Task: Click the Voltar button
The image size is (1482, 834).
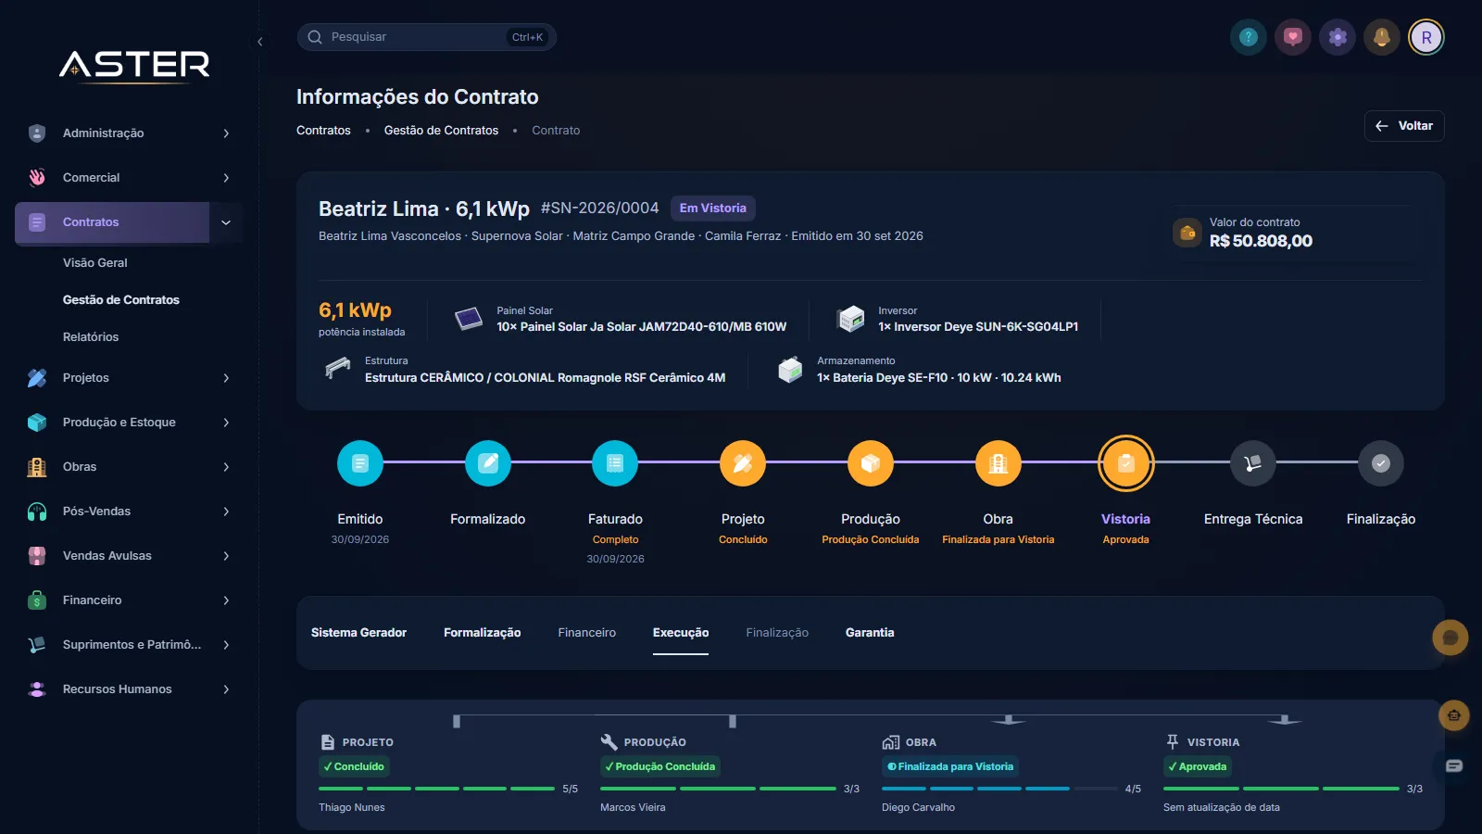Action: [1404, 126]
